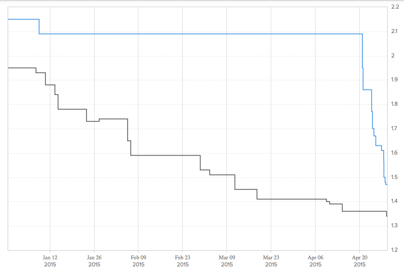The image size is (404, 270).
Task: Click the 1.7 y-axis value
Action: tap(394, 128)
